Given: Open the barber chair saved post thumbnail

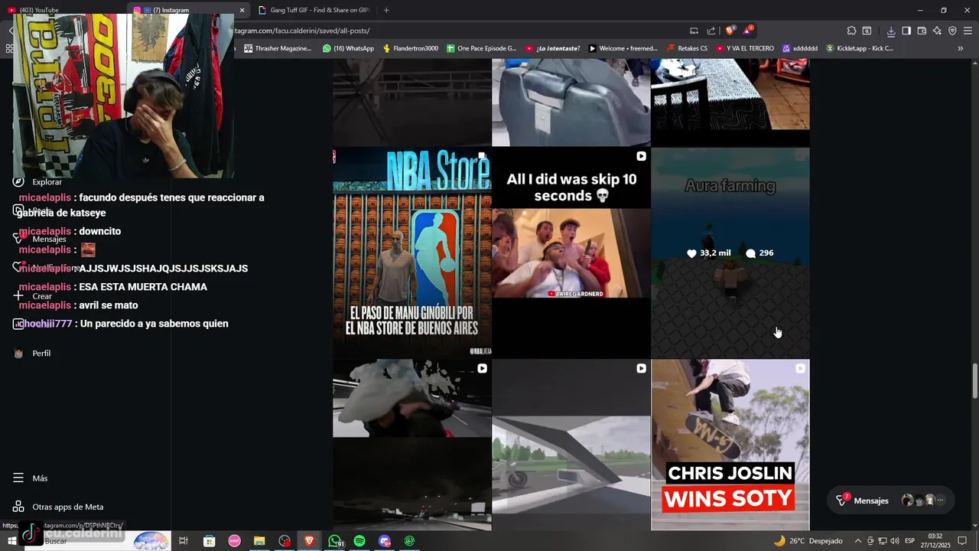Looking at the screenshot, I should click(x=571, y=102).
